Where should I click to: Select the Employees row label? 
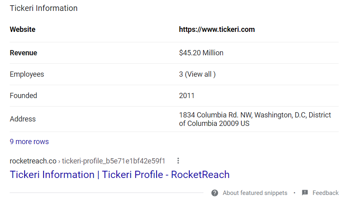point(27,74)
